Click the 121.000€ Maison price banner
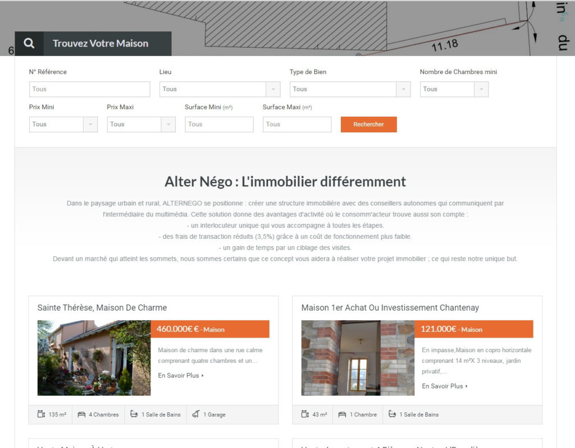 click(474, 329)
